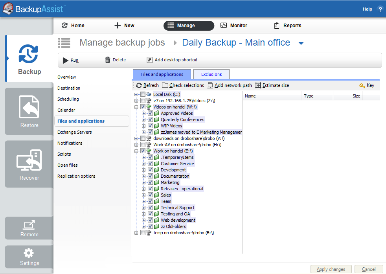
Task: Click the Sales folder icon
Action: tap(156, 195)
